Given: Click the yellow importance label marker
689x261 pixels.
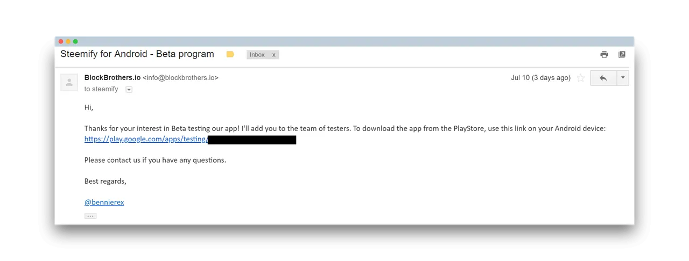Looking at the screenshot, I should pos(230,54).
